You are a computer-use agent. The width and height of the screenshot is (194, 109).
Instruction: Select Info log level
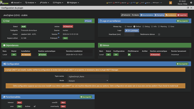(152, 27)
